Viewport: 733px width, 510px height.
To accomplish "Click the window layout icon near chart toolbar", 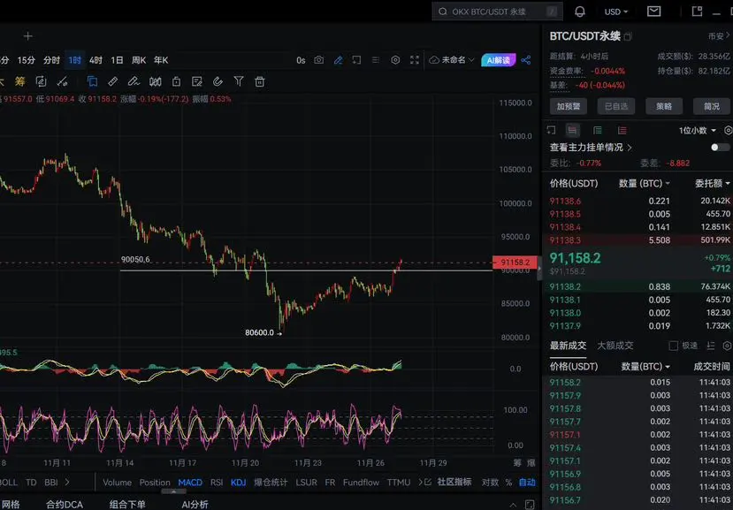I will point(356,60).
